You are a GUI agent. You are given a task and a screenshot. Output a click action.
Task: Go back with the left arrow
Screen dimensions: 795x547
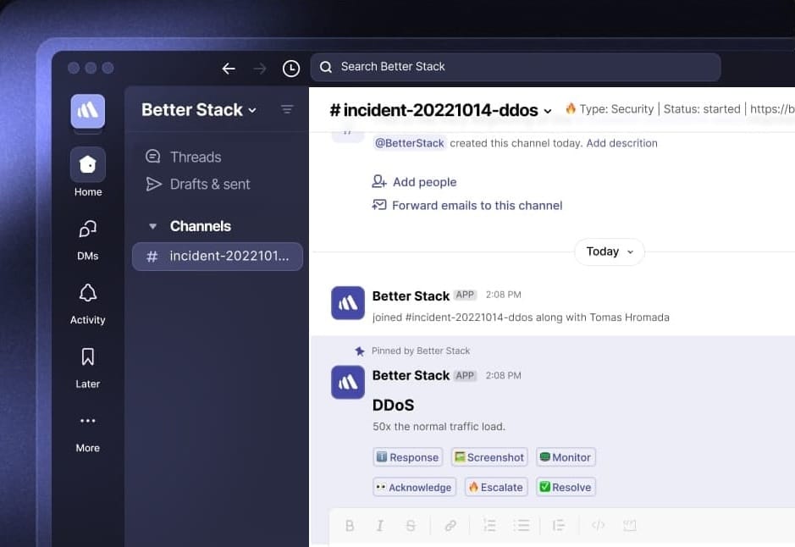[229, 68]
